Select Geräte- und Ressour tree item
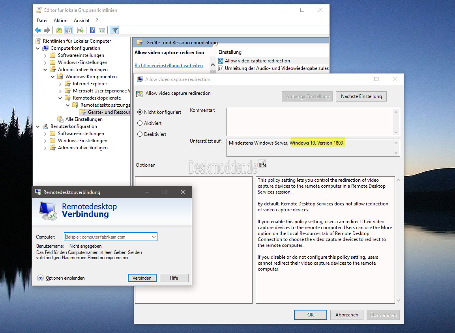This screenshot has width=455, height=333. [x=109, y=112]
